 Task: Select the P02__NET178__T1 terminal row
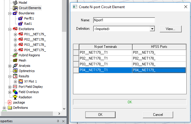coord(105,58)
